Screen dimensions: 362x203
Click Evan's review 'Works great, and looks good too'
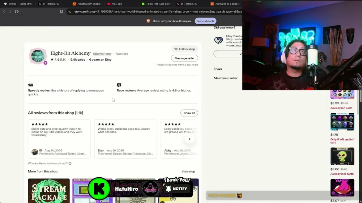(124, 130)
